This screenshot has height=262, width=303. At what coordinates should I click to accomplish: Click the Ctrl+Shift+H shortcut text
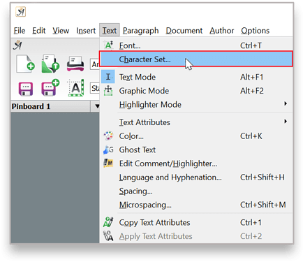coord(263,177)
